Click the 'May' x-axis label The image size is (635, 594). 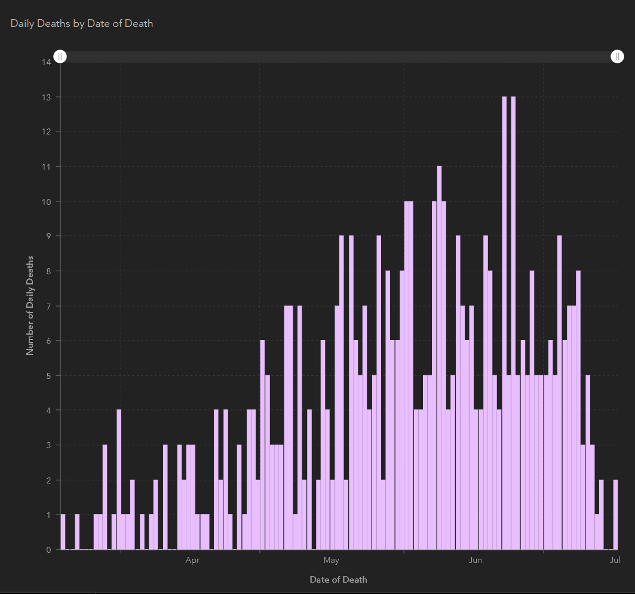point(332,561)
